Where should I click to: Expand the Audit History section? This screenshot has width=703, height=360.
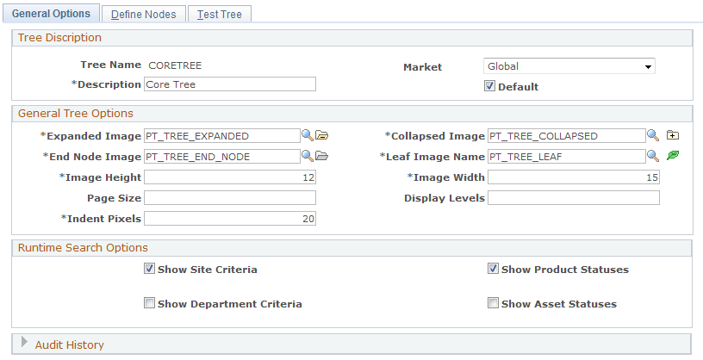point(25,343)
